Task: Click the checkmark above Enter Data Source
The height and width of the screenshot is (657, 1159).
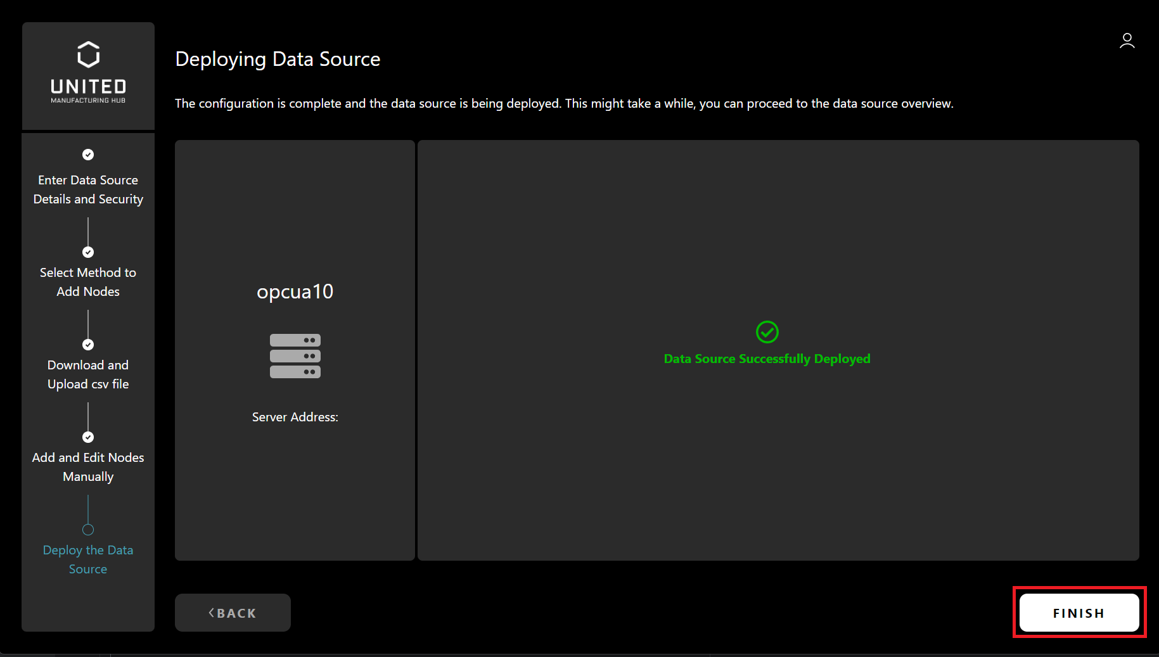Action: pyautogui.click(x=88, y=155)
